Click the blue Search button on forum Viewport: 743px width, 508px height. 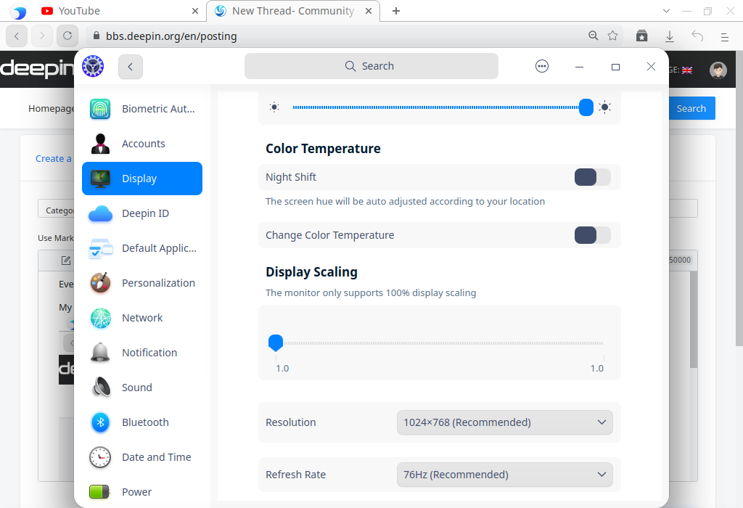(691, 109)
